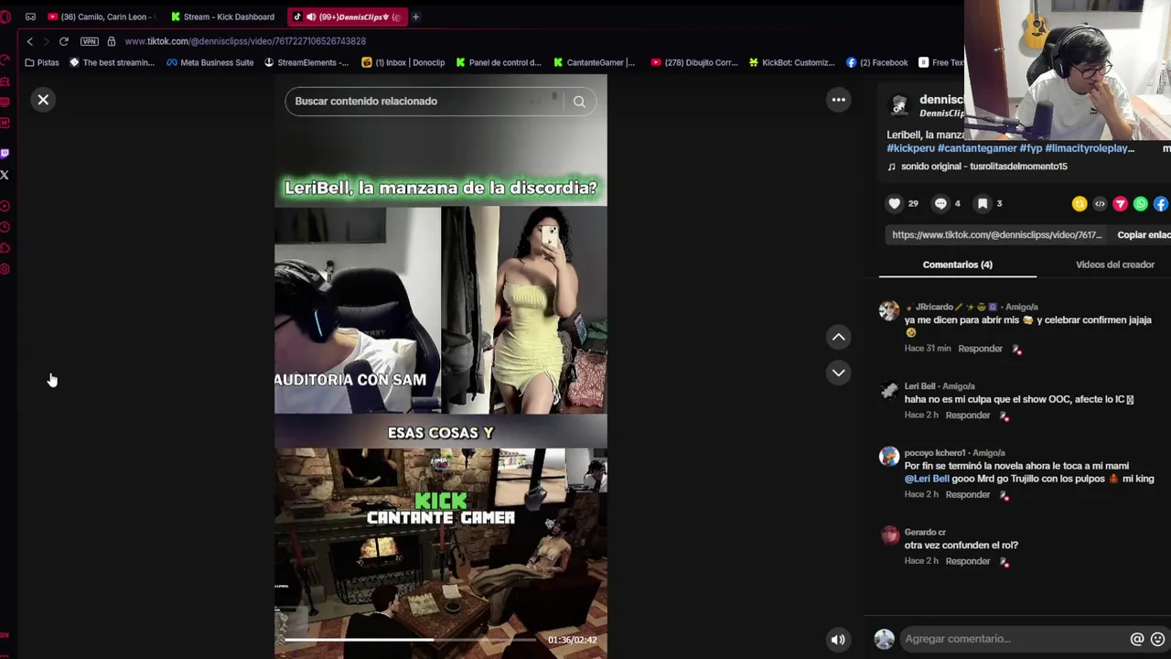Screen dimensions: 1171x659
Task: Mute the video with speaker icon
Action: [837, 640]
